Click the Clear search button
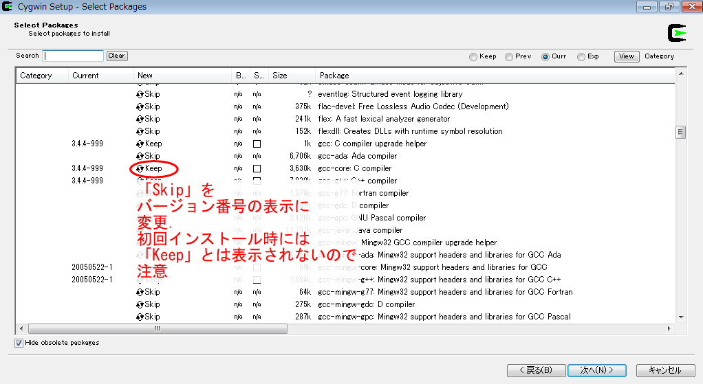The height and width of the screenshot is (384, 703). tap(117, 56)
